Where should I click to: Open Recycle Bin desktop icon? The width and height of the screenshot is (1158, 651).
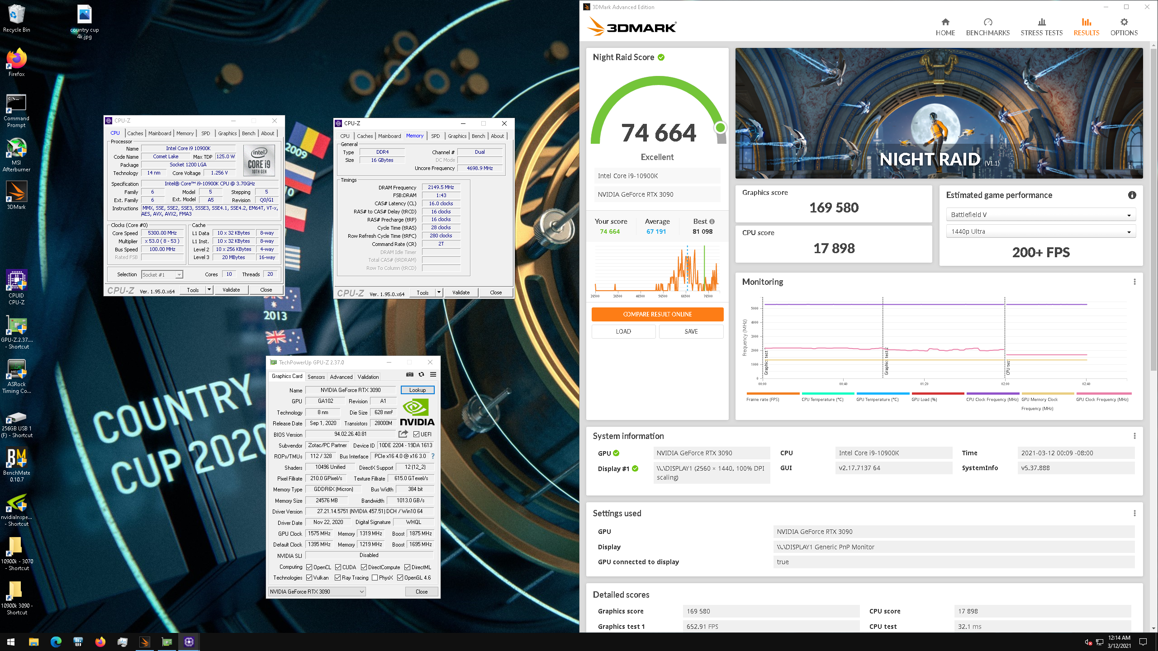pos(17,19)
